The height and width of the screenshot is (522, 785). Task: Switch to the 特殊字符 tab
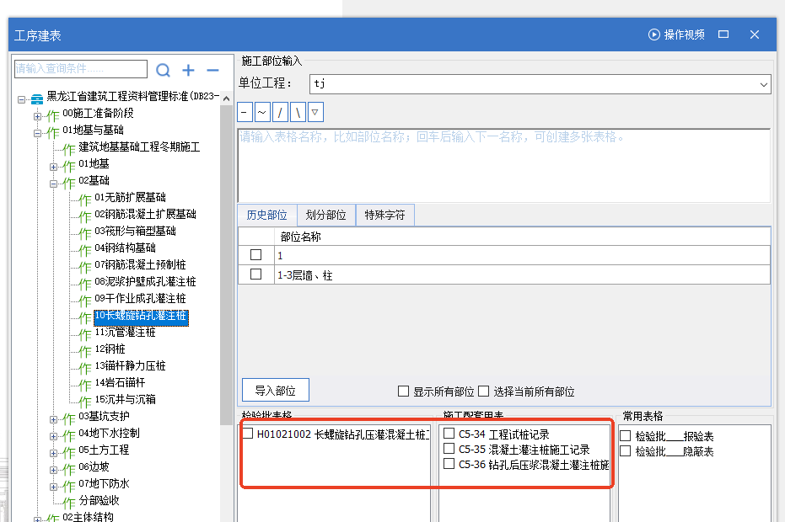384,216
